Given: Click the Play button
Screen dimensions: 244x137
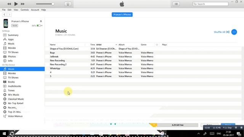Looking at the screenshot, I should [x=16, y=4].
